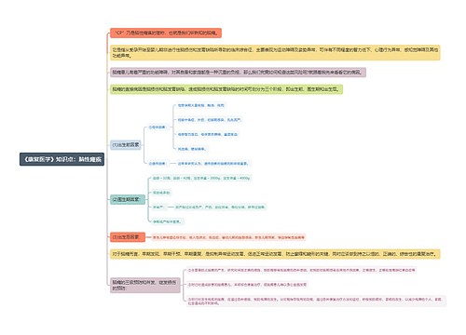Screen dimensions: 466x335
Task: Select the yellow early intervention summary node
Action: (275, 254)
